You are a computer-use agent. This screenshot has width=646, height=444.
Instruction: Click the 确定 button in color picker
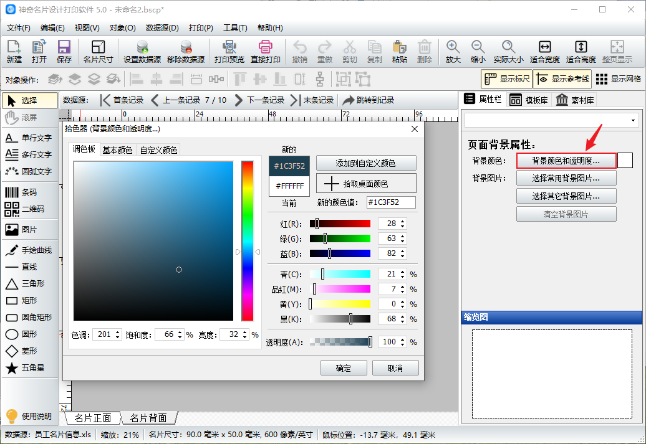[344, 368]
